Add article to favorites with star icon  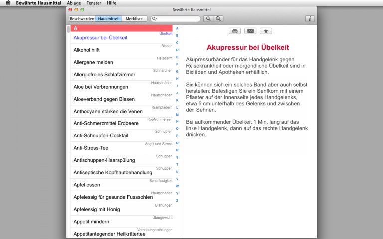266,31
